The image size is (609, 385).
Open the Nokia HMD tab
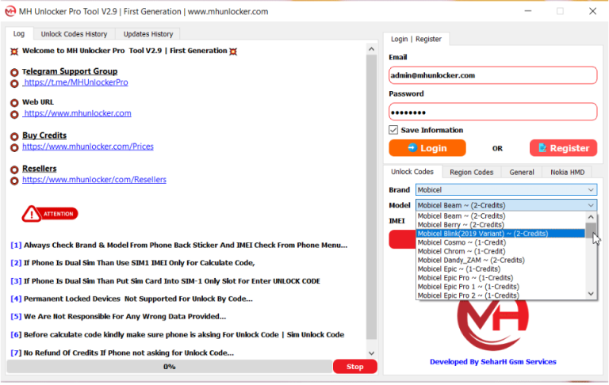567,173
